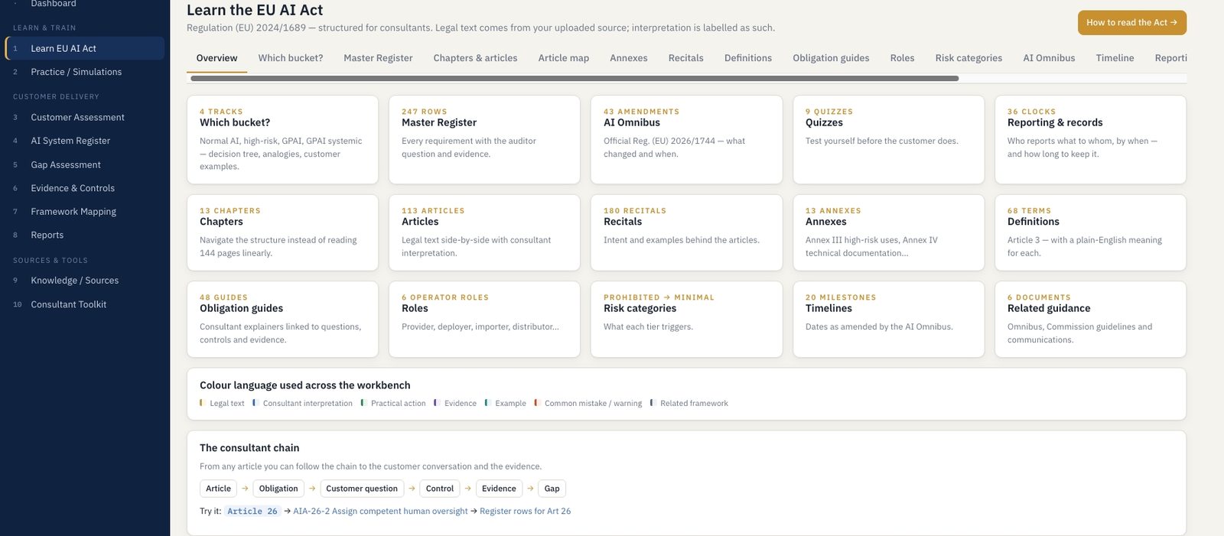Go to the Annexes tab
Image resolution: width=1224 pixels, height=536 pixels.
point(628,58)
